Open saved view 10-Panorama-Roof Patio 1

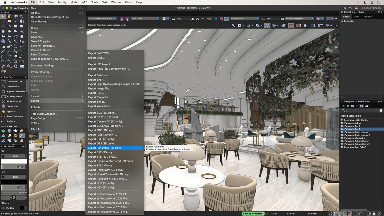click(353, 147)
